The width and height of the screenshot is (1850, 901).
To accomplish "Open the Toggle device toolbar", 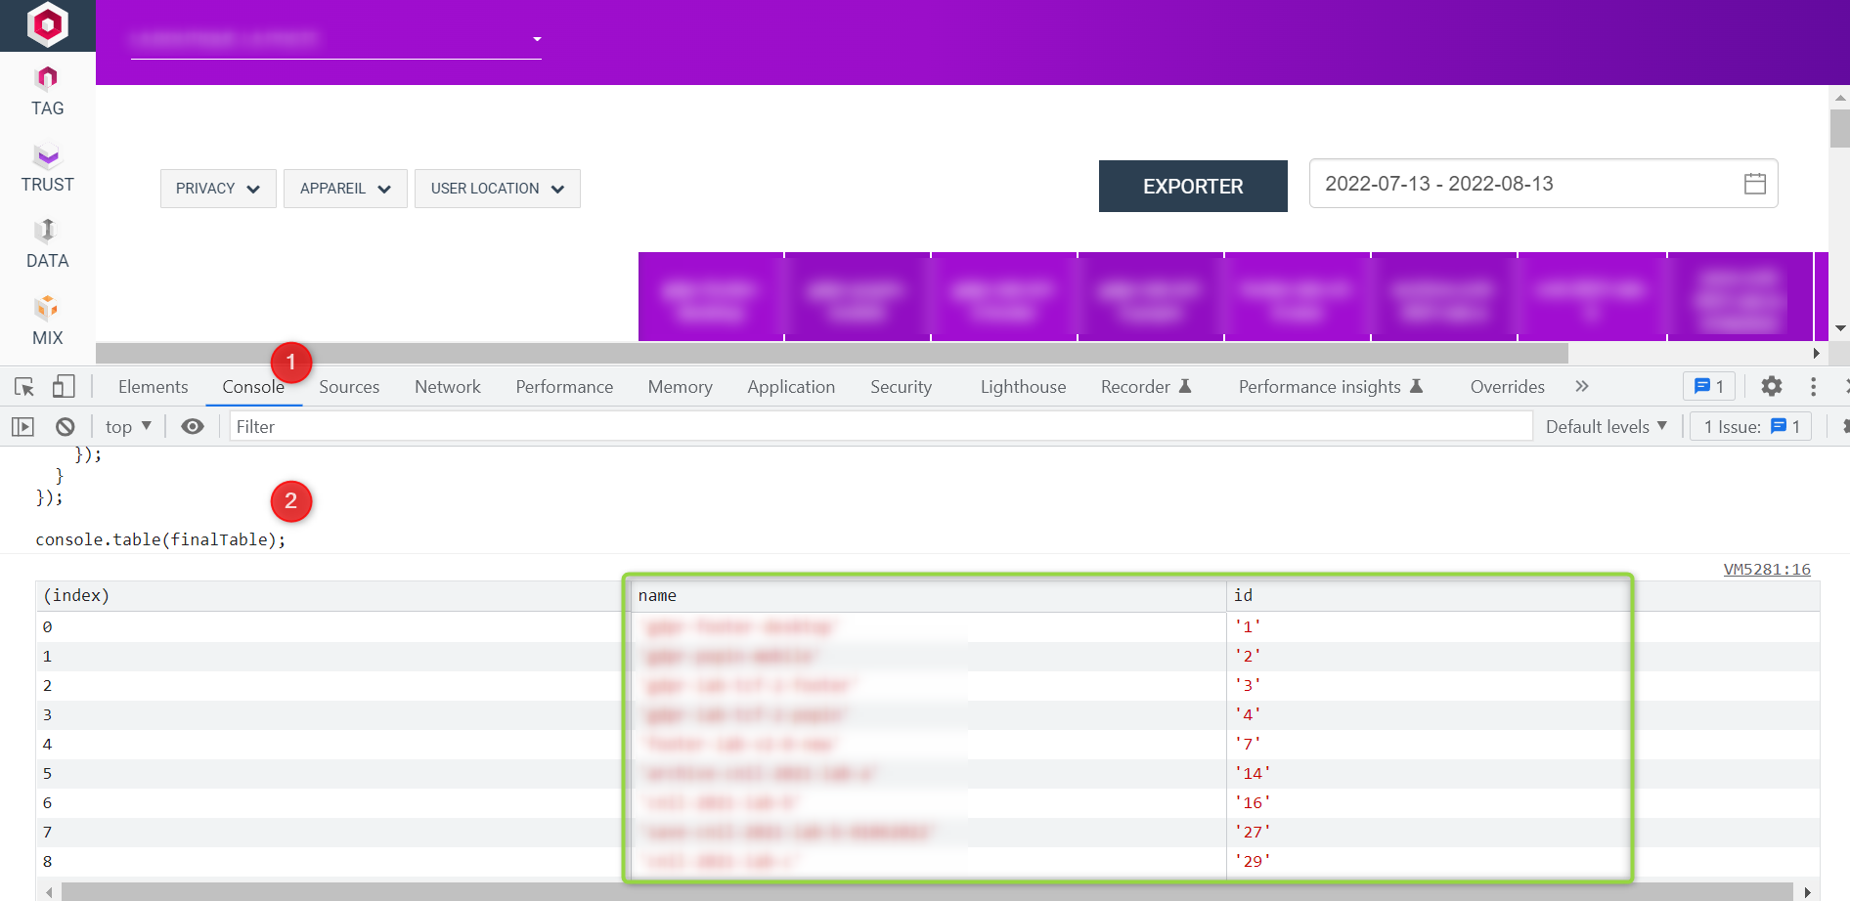I will point(63,386).
